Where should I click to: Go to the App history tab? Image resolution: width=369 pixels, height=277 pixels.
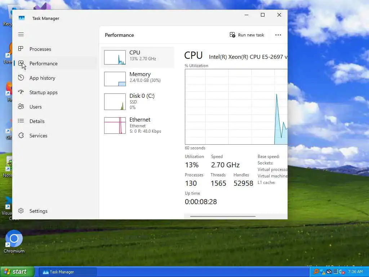click(x=43, y=78)
